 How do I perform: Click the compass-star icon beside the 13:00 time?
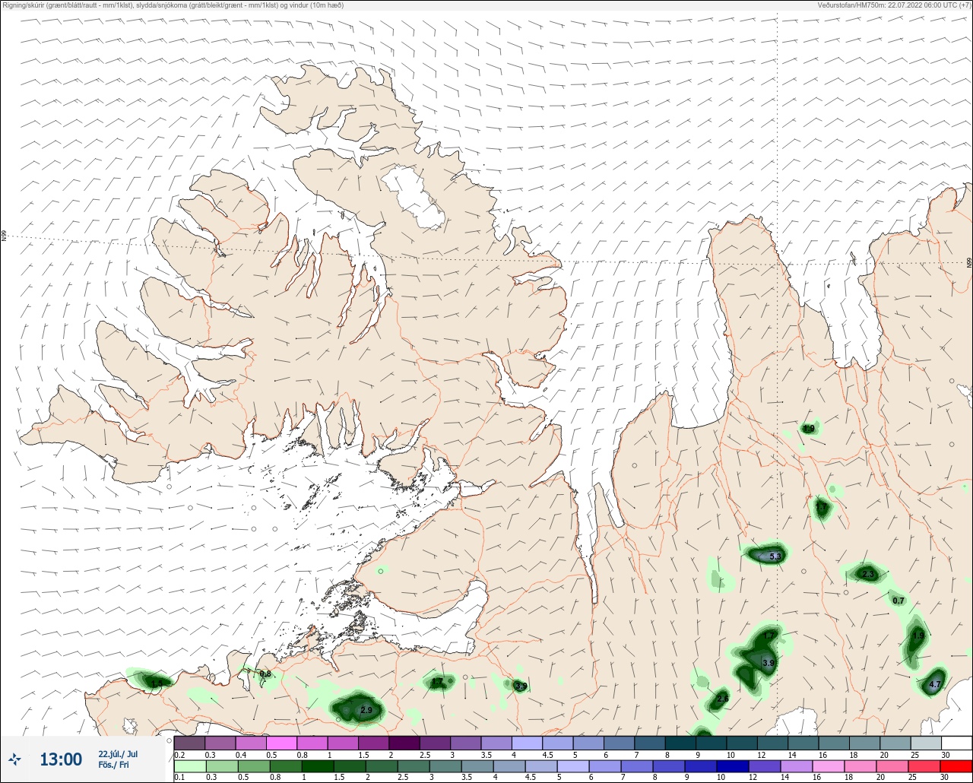pos(14,759)
